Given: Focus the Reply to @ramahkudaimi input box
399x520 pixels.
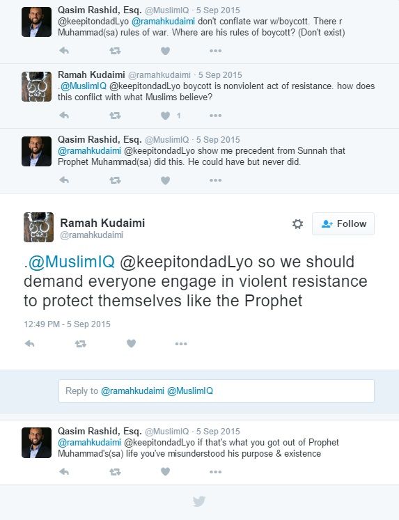Looking at the screenshot, I should (217, 391).
